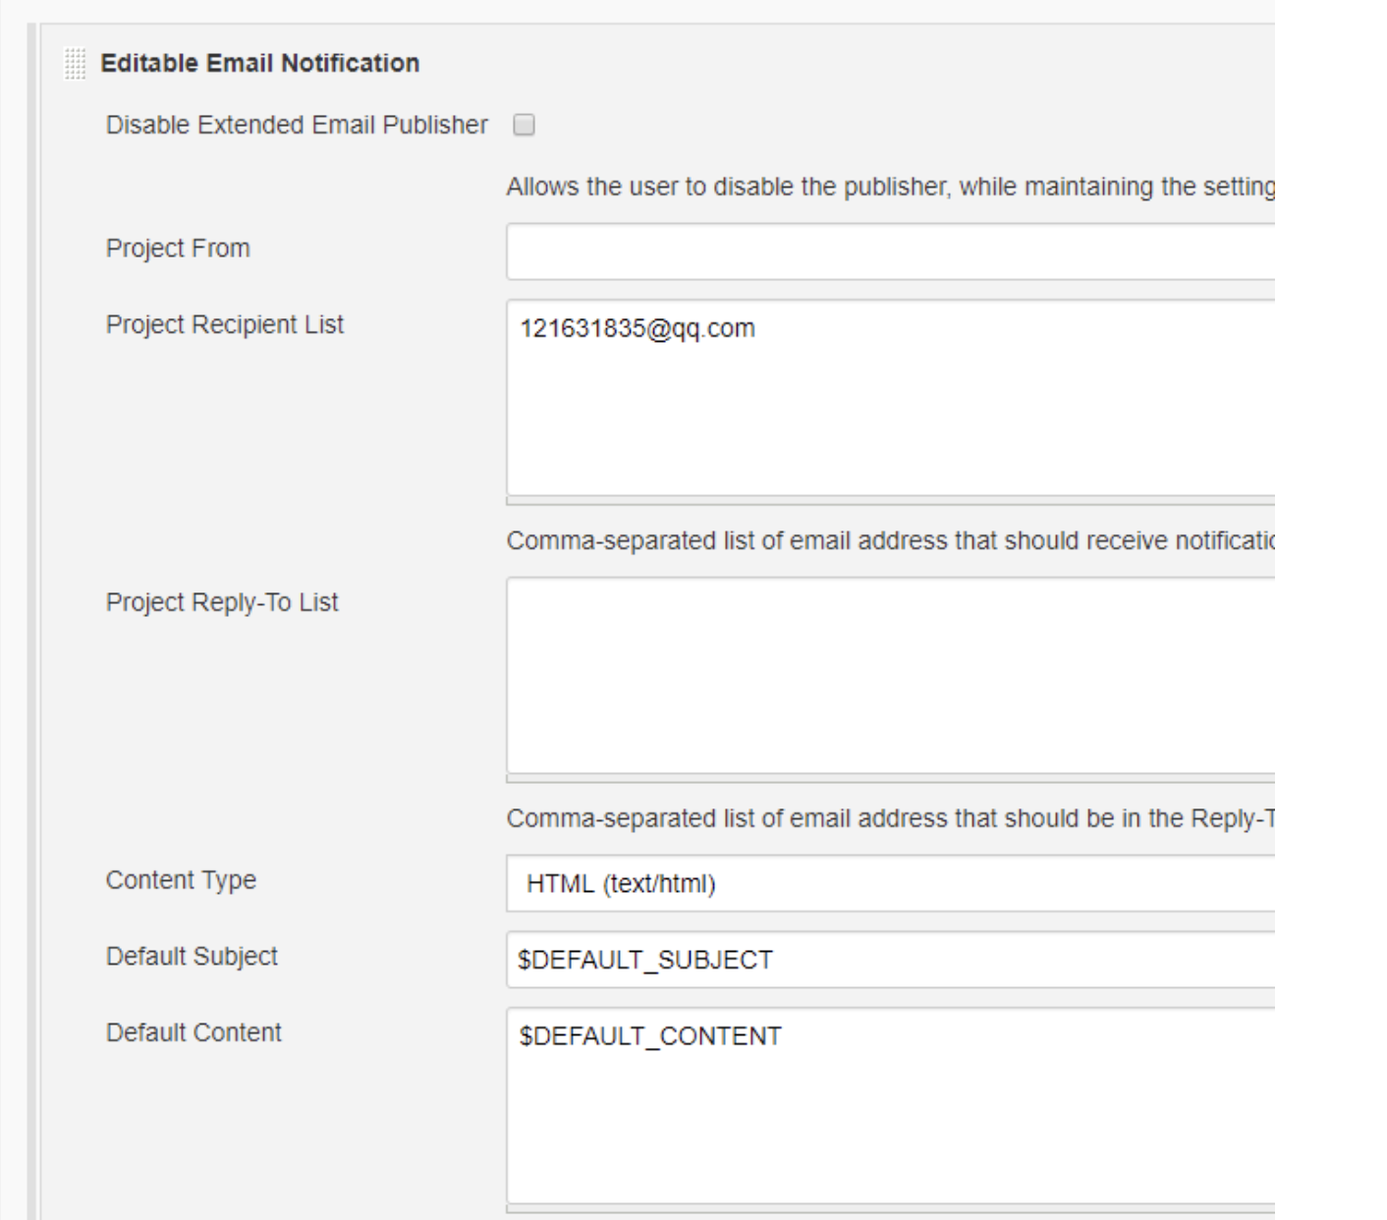The image size is (1387, 1220).
Task: Click inside the $DEFAULT_CONTENT text area
Action: (890, 1106)
